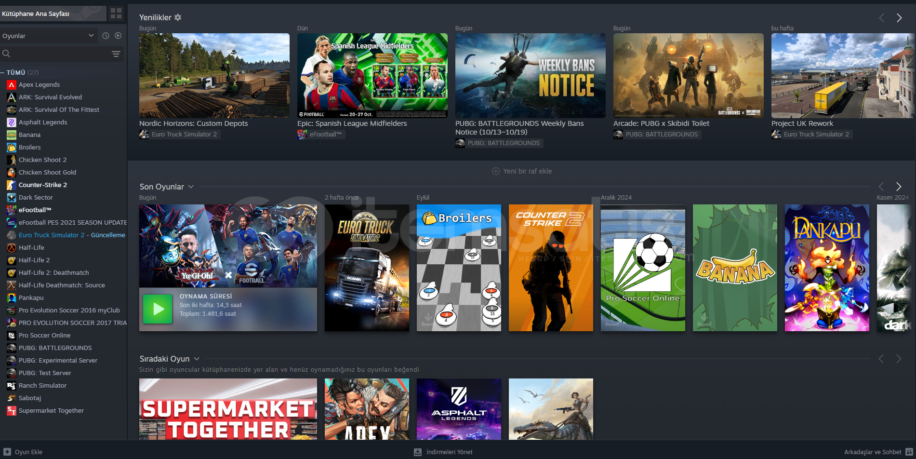Click the Supermarket Together sidebar icon
The width and height of the screenshot is (916, 459).
[12, 411]
